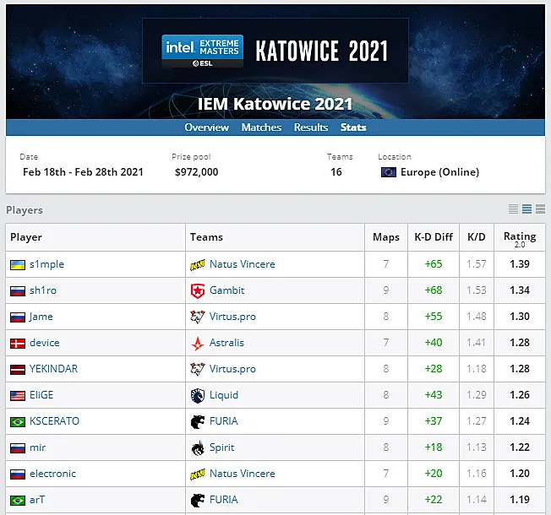Click the Europe flag next to Location

coord(388,172)
